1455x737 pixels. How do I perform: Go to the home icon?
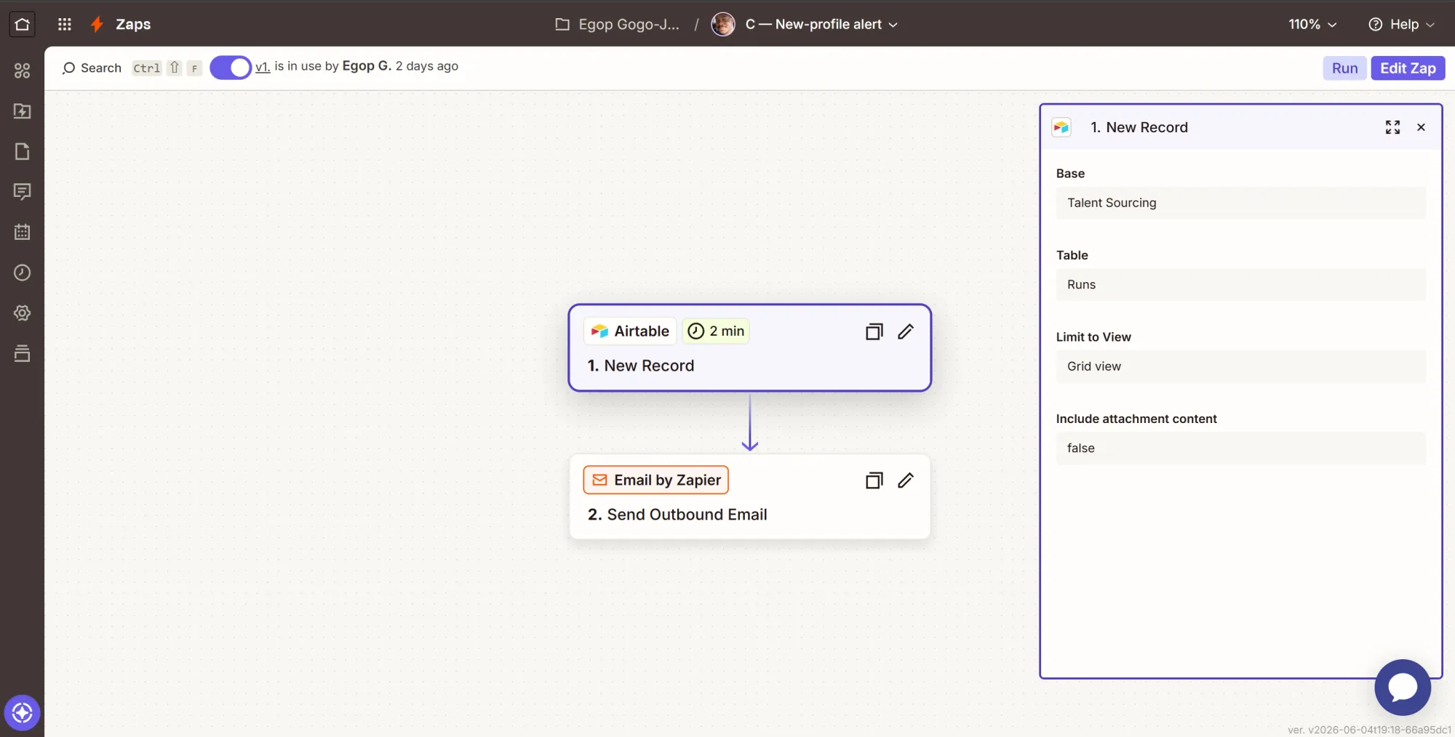22,24
